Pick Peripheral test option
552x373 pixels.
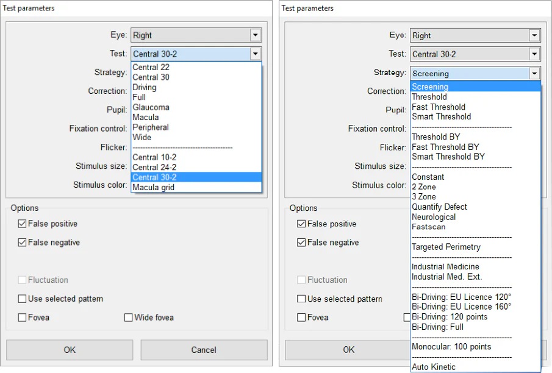click(196, 127)
